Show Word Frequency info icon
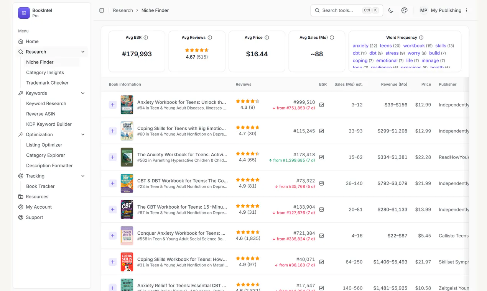The height and width of the screenshot is (291, 487). (421, 38)
